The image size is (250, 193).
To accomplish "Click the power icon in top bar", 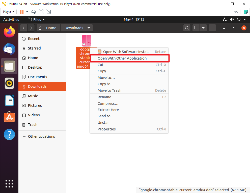I will click(239, 19).
